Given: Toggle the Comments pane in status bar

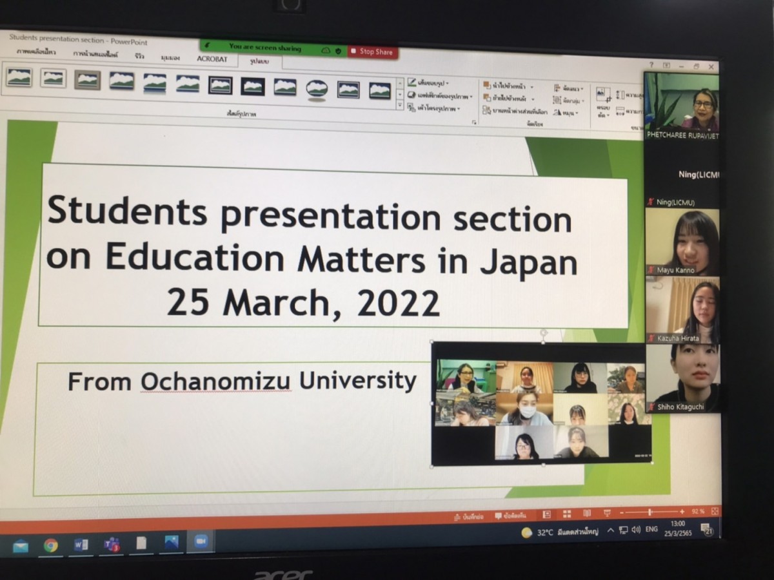Looking at the screenshot, I should [510, 516].
